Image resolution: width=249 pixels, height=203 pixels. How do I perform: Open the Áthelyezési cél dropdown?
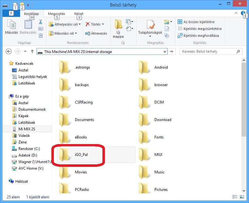click(x=65, y=24)
